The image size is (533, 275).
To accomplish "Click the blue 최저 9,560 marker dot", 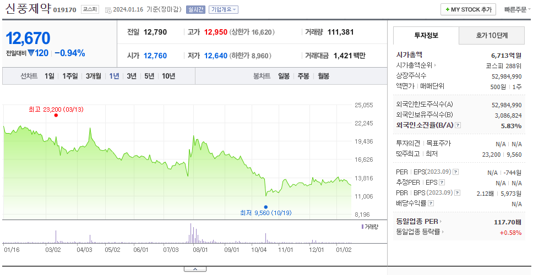I will pyautogui.click(x=265, y=207).
